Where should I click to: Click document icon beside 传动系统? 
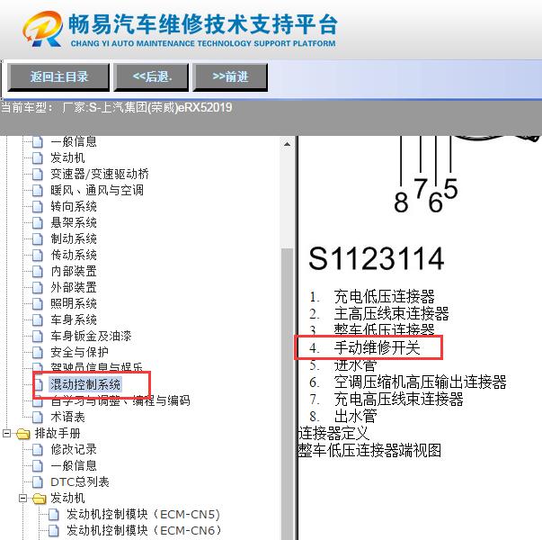click(x=38, y=256)
